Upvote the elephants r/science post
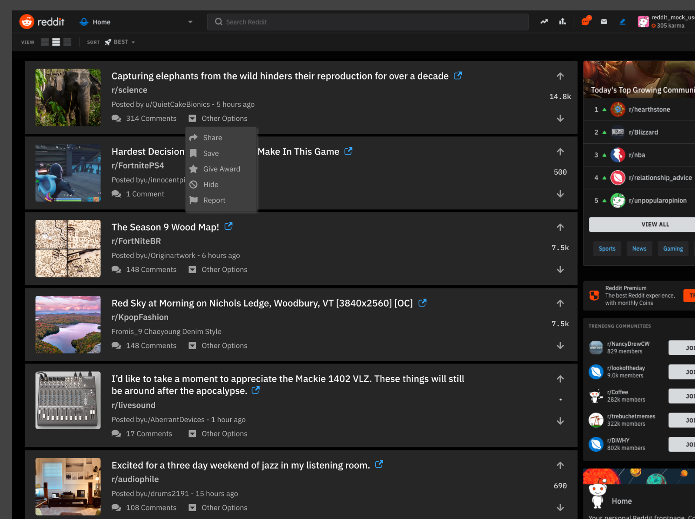695x519 pixels. click(x=560, y=76)
